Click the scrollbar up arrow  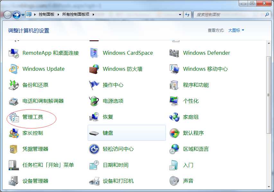pyautogui.click(x=269, y=43)
